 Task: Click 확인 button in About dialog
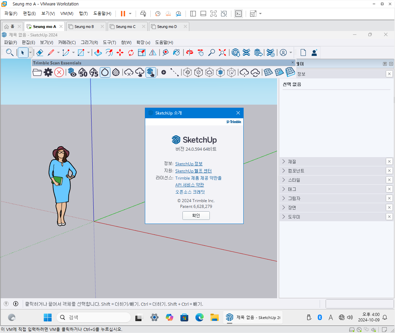pyautogui.click(x=196, y=215)
